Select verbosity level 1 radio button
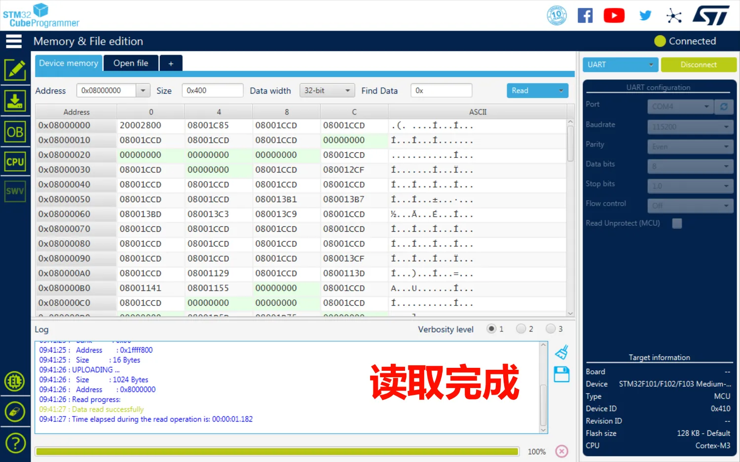This screenshot has height=462, width=740. (491, 329)
